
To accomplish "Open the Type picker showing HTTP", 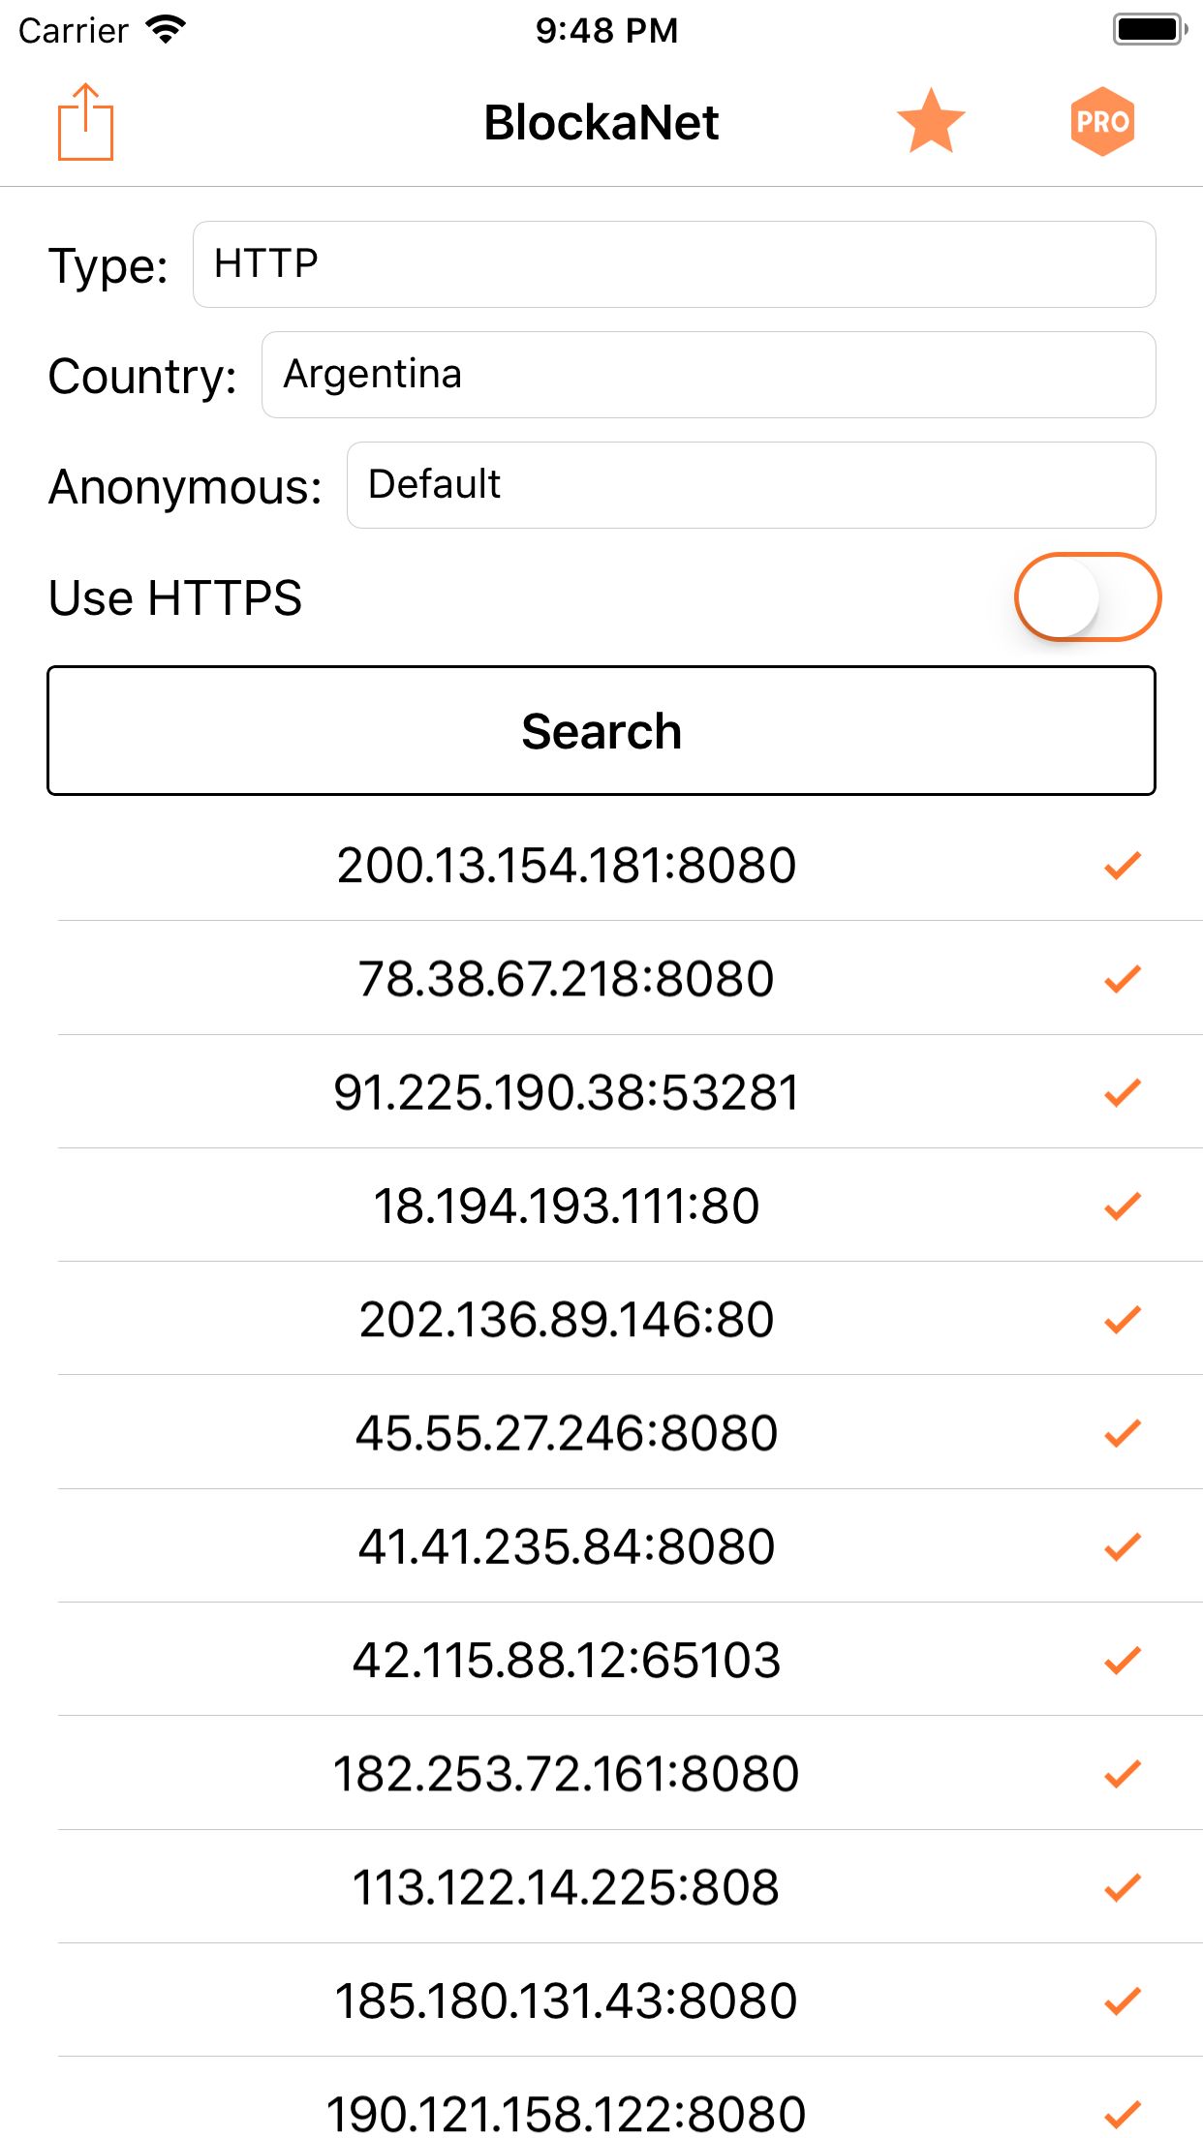I will 673,264.
